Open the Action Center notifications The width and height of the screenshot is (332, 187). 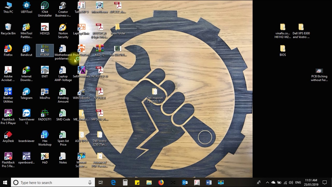pyautogui.click(x=325, y=182)
